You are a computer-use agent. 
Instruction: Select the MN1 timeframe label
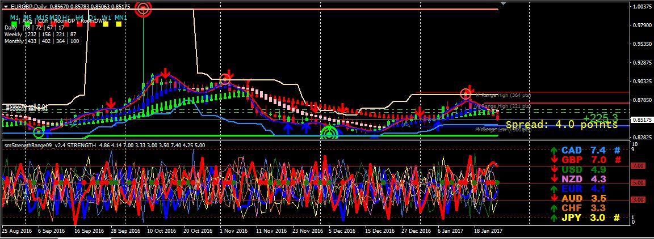pos(120,18)
